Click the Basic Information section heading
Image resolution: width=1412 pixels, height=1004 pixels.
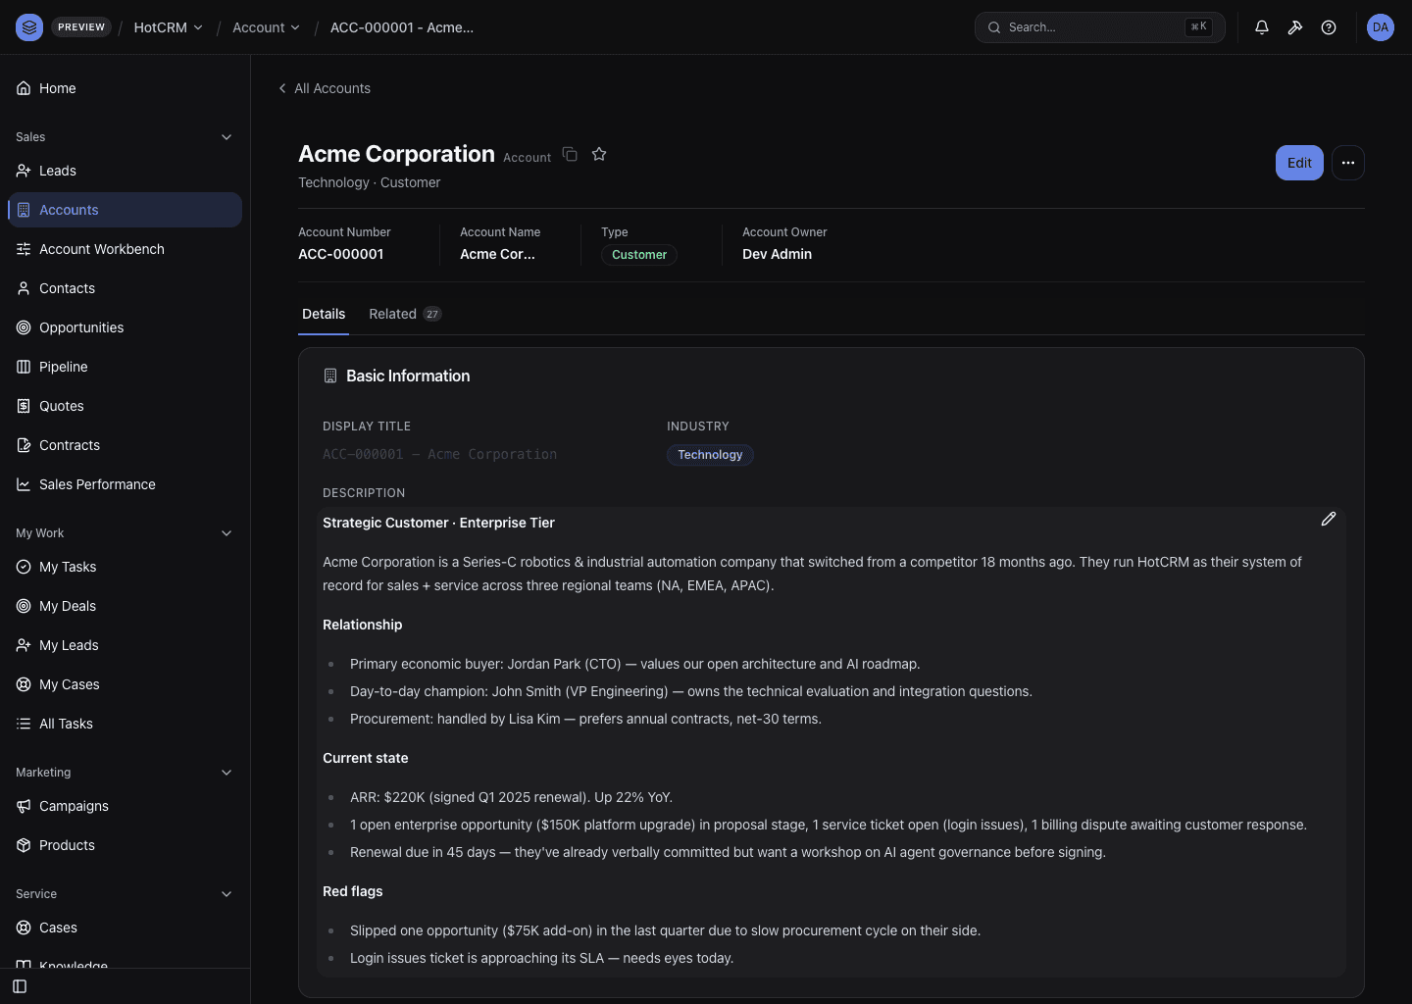pos(408,376)
